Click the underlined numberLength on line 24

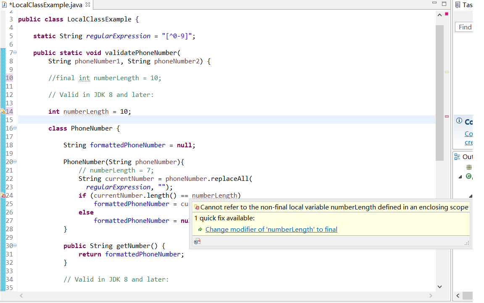[215, 196]
